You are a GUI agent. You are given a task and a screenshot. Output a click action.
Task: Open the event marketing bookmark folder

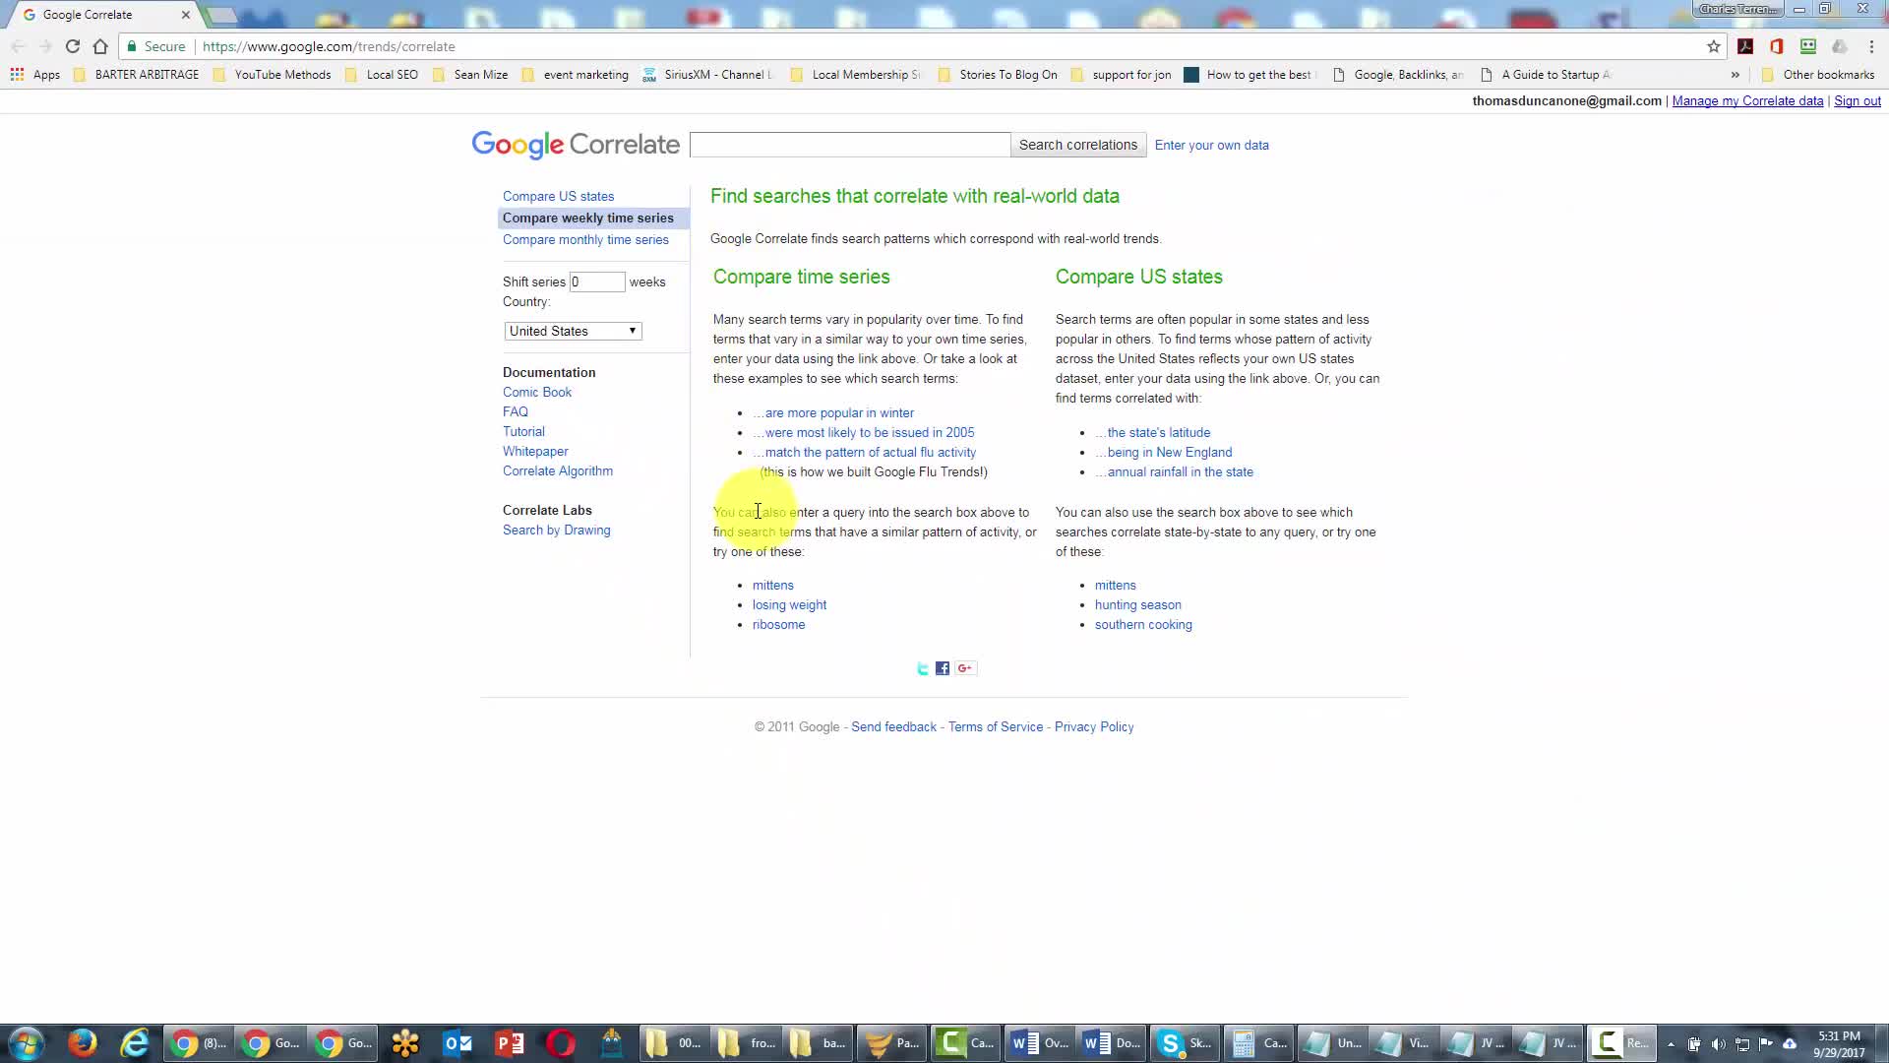(x=575, y=75)
